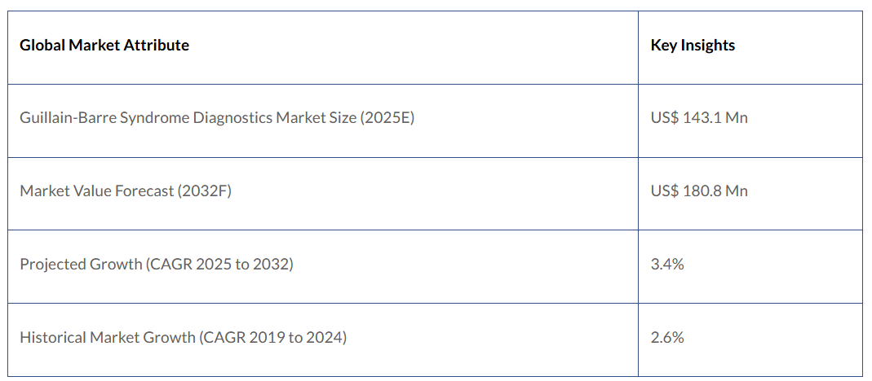This screenshot has width=872, height=381.
Task: Click the US$ 143.1 Mn value
Action: pyautogui.click(x=699, y=118)
